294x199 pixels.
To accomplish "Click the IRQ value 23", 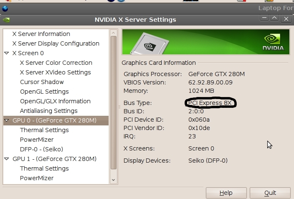I will (192, 136).
